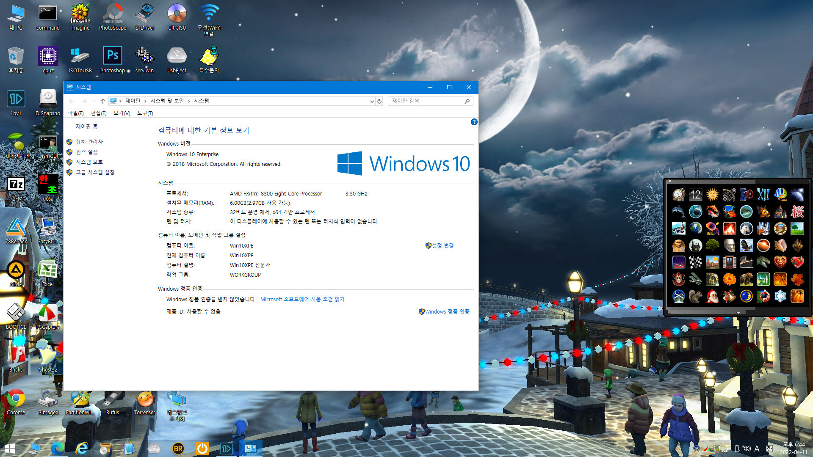Image resolution: width=813 pixels, height=457 pixels.
Task: Open the 휴지통 recycle bin icon
Action: pos(16,60)
